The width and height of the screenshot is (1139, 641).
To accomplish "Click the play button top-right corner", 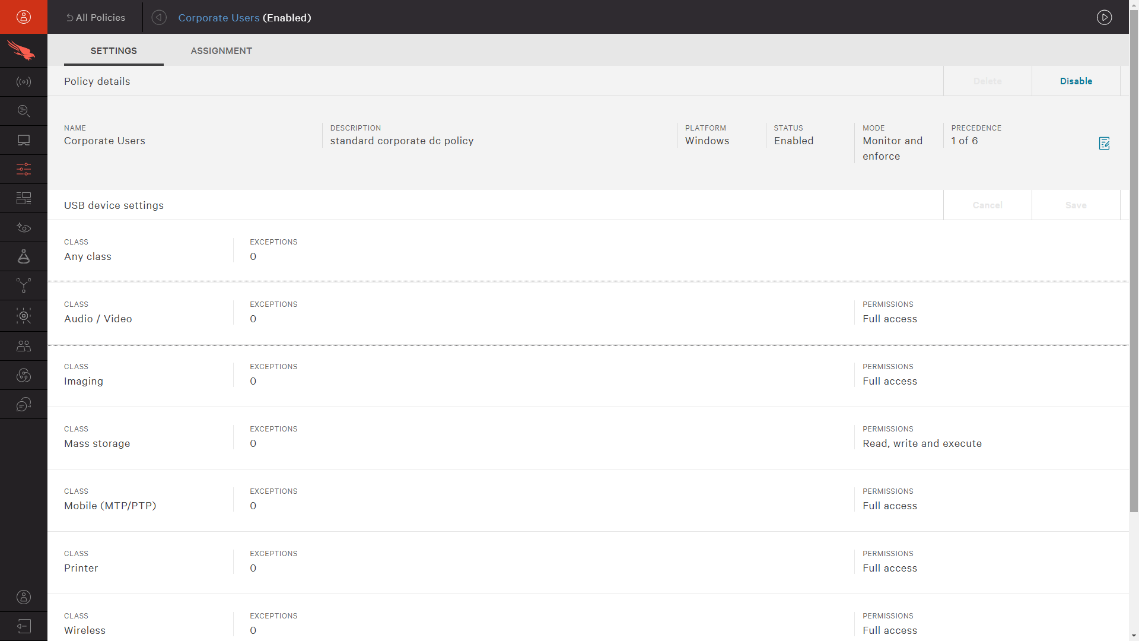I will (1105, 17).
